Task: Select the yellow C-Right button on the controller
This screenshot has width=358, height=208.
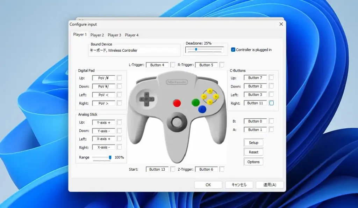Action: pos(216,96)
